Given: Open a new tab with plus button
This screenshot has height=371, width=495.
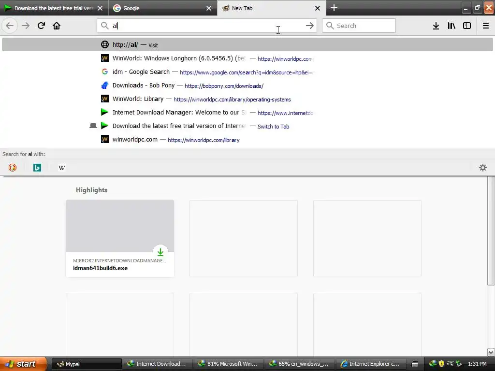Looking at the screenshot, I should 334,8.
